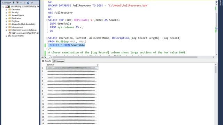Image resolution: width=223 pixels, height=125 pixels.
Task: Click 'FROM fn_dblog(NULL, NULL)' line
Action: 67,42
